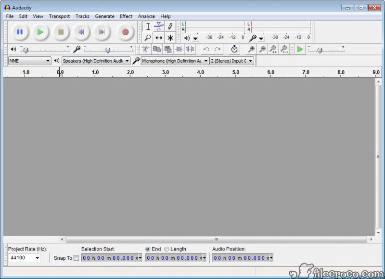
Task: Open output meter speaker dropdown arrow
Action: [x=195, y=39]
